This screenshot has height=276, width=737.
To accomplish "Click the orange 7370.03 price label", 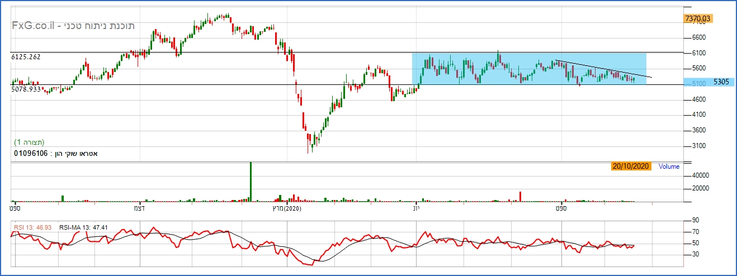I will point(697,18).
